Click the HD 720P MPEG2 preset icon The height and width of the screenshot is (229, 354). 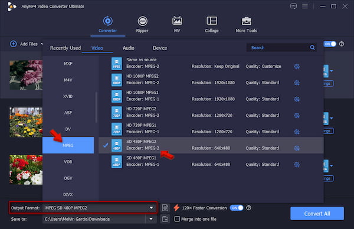[x=116, y=113]
